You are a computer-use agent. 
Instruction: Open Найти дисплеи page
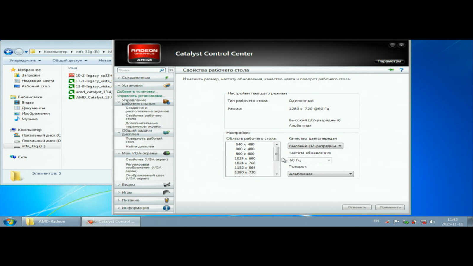coord(140,147)
